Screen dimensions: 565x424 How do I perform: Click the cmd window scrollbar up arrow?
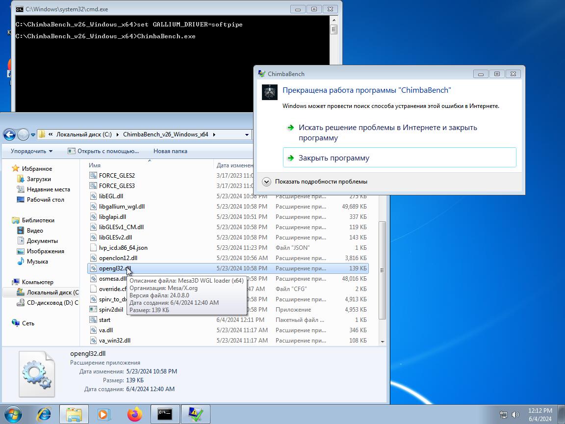click(x=334, y=21)
